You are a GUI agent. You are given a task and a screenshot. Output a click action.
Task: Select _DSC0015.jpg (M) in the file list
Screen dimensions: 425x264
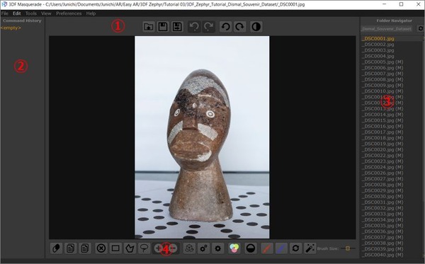[382, 120]
